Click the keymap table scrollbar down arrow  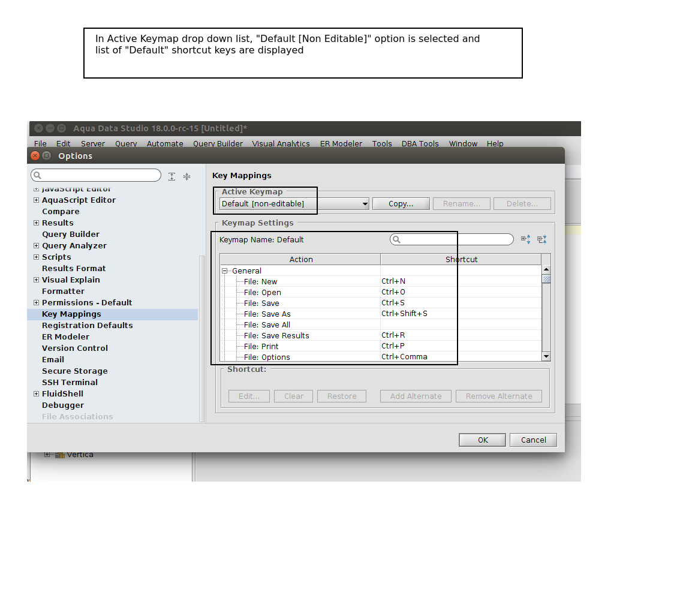[546, 356]
